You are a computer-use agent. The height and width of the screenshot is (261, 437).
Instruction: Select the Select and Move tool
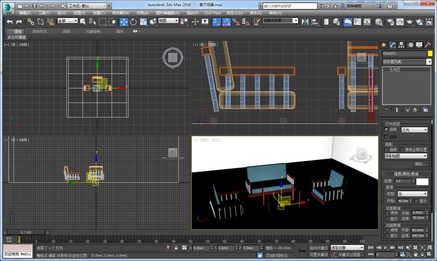point(124,21)
